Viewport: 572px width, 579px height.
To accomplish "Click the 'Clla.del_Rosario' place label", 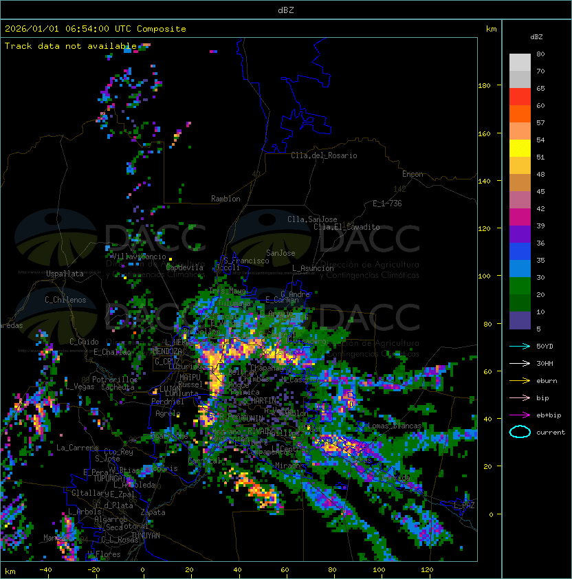I will [324, 155].
